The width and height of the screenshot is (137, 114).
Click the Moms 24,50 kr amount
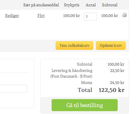coord(117,82)
